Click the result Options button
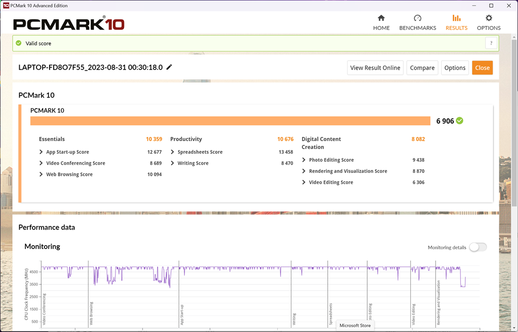 455,68
